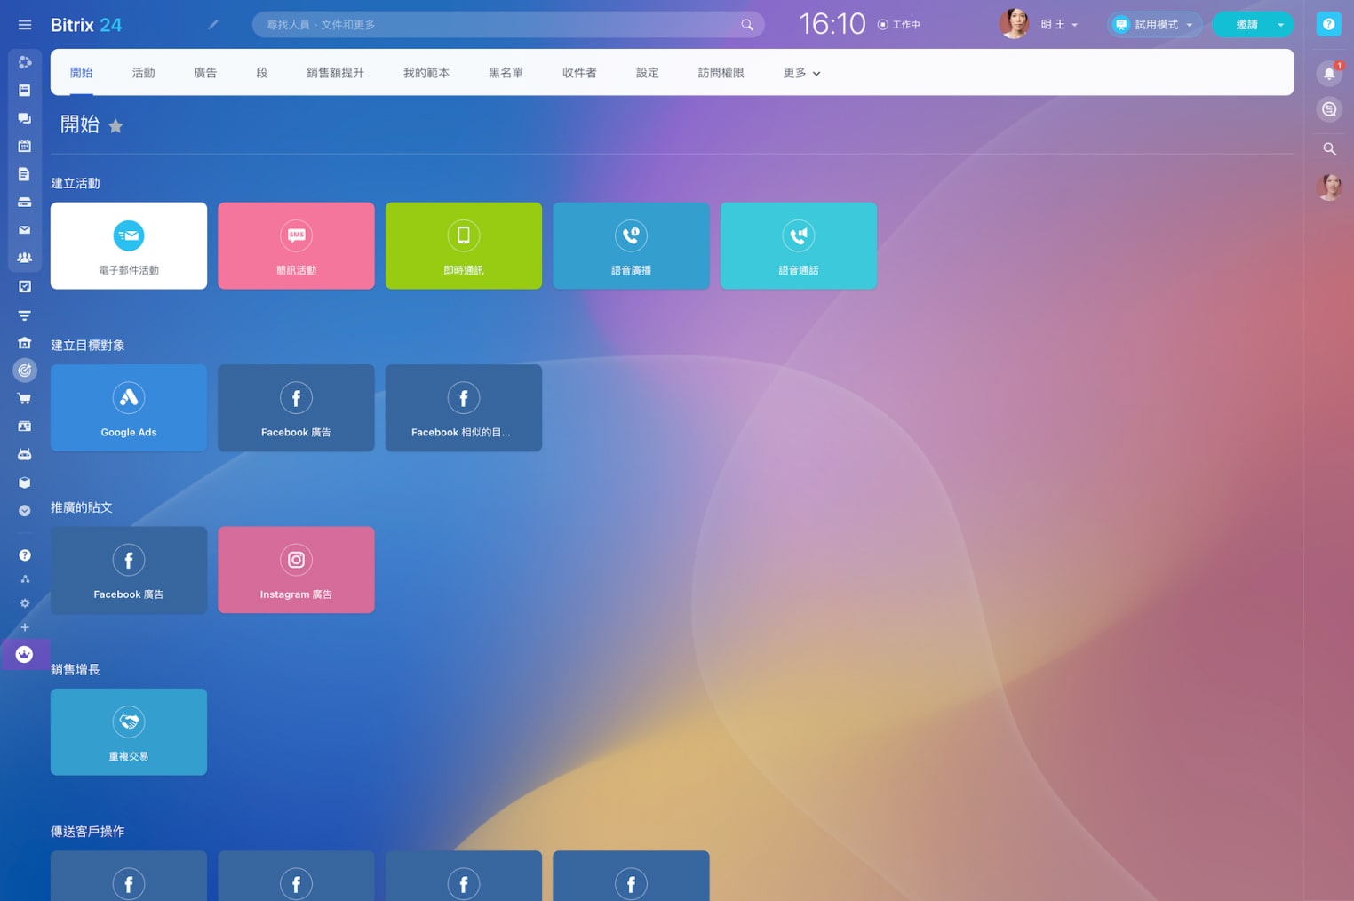Select the 開始 tab
The width and height of the screenshot is (1354, 901).
pyautogui.click(x=82, y=73)
